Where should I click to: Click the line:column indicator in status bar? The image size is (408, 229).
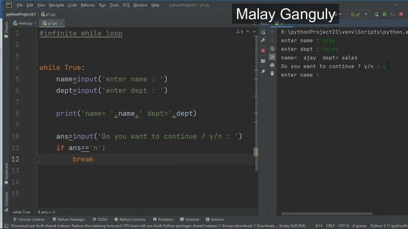coord(319,226)
